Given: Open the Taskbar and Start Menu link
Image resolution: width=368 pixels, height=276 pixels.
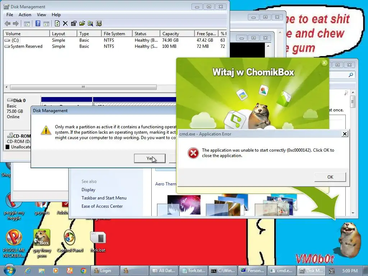Looking at the screenshot, I should 104,198.
